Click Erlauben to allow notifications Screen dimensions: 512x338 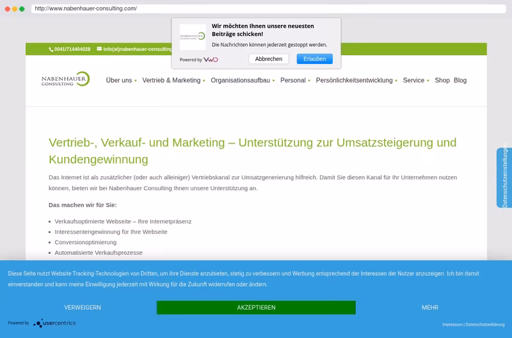315,59
